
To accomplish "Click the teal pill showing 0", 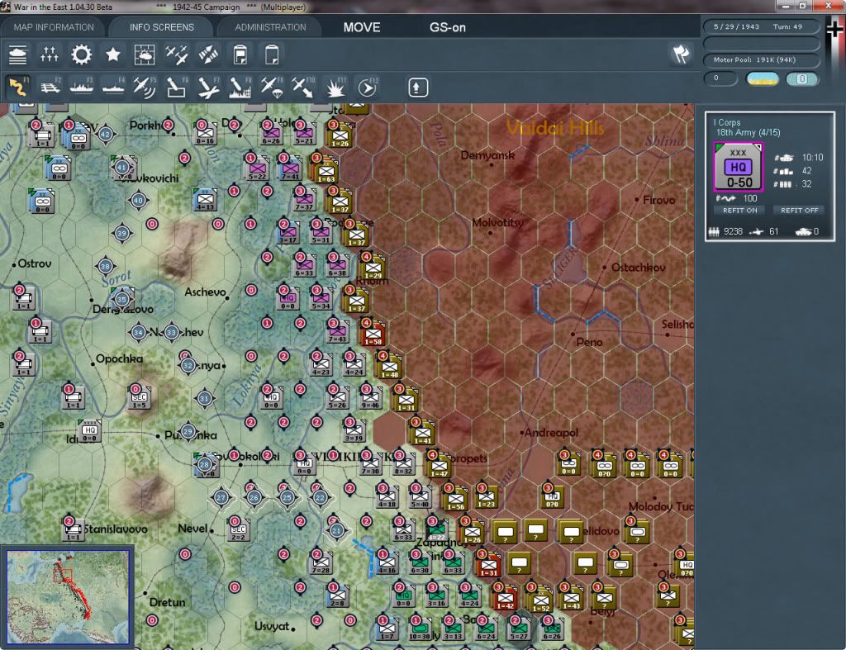I will click(x=801, y=78).
